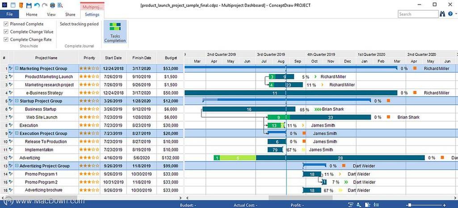Click the print preview icon in title bar
This screenshot has width=458, height=208.
[60, 5]
